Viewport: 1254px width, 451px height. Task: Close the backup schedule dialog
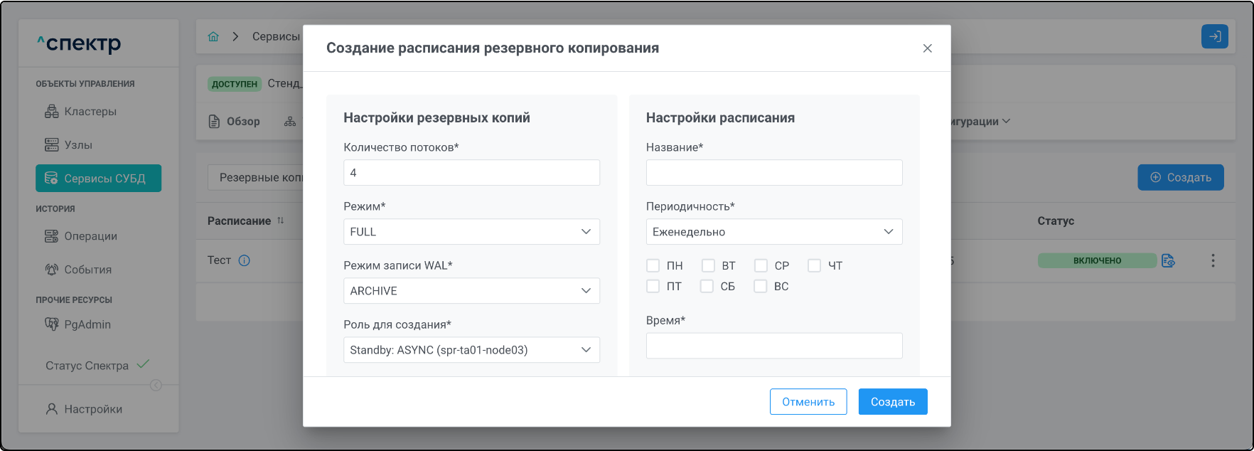pyautogui.click(x=927, y=48)
